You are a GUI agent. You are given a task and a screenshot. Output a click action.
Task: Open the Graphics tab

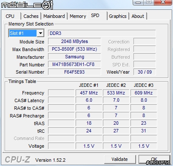point(118,16)
